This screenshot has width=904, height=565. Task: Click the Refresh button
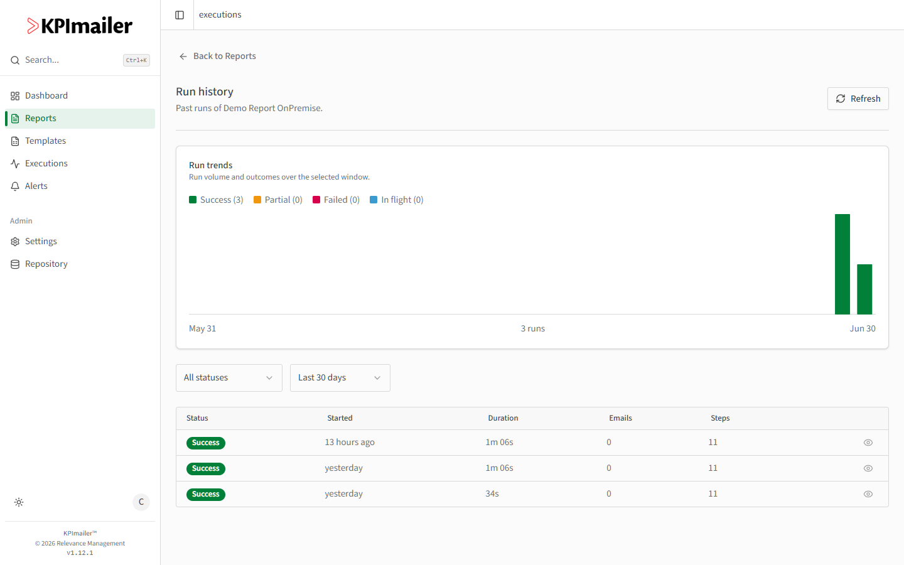858,99
